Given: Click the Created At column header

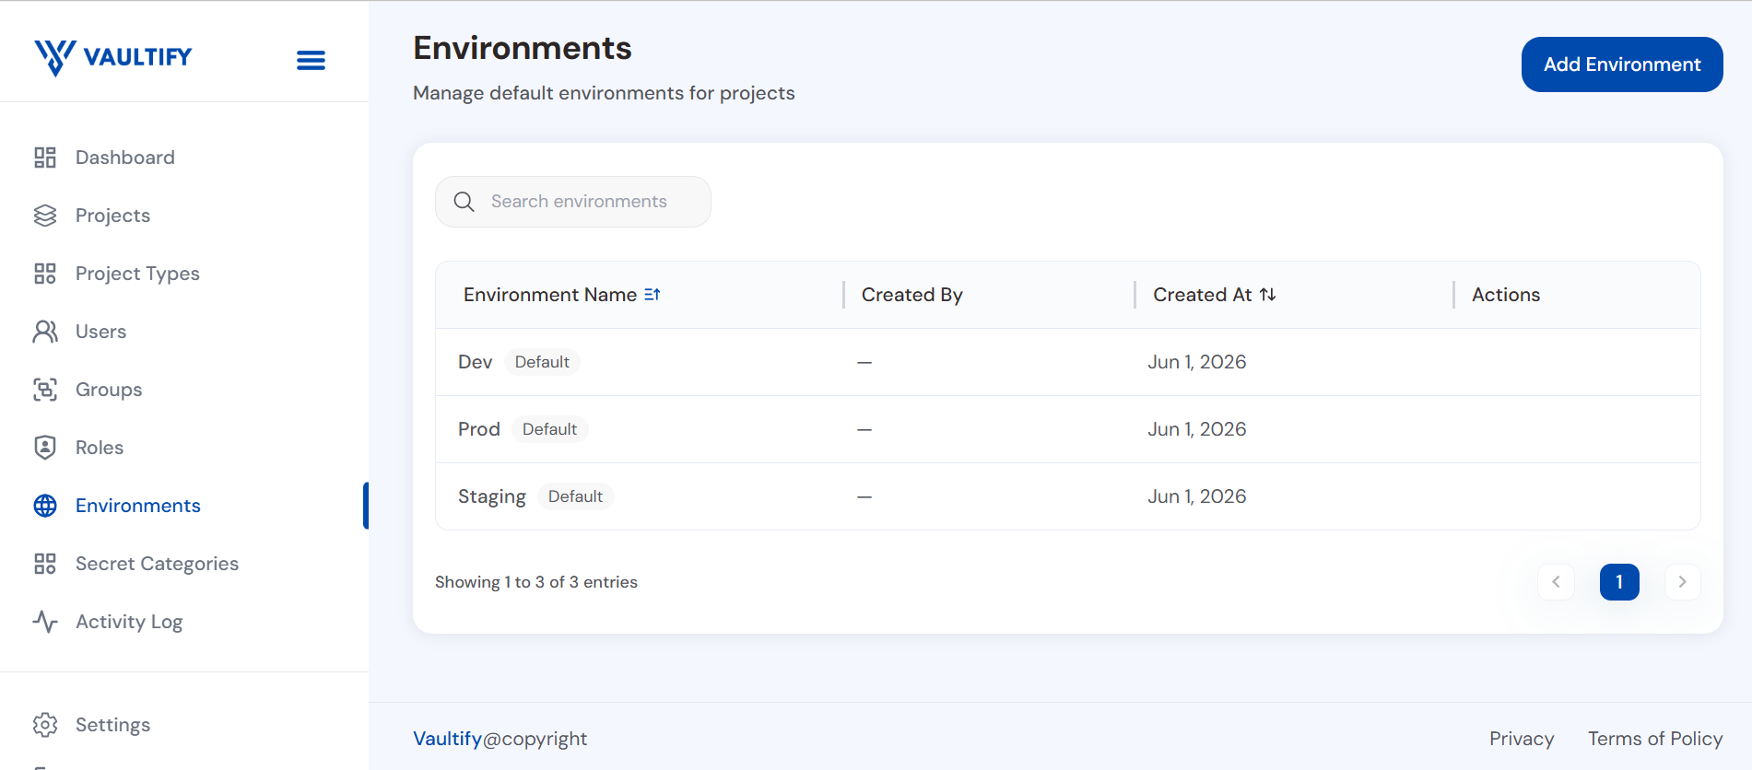Looking at the screenshot, I should pyautogui.click(x=1203, y=295).
